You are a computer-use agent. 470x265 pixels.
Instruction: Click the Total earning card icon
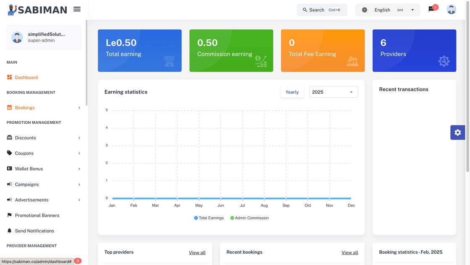click(x=170, y=61)
